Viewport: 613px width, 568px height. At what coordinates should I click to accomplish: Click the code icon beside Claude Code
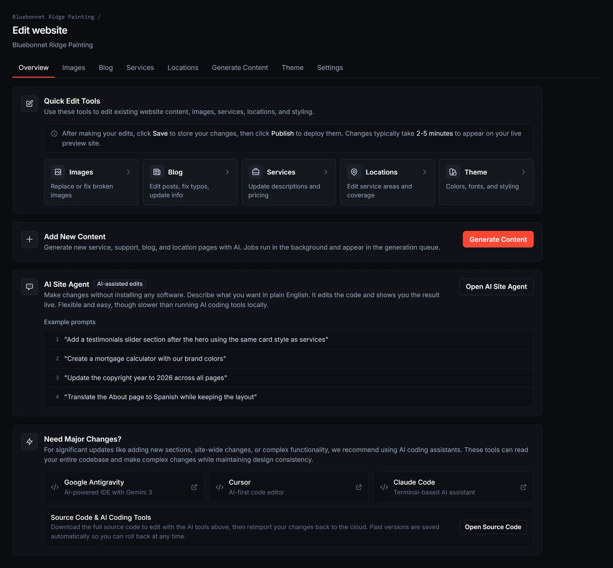(384, 487)
